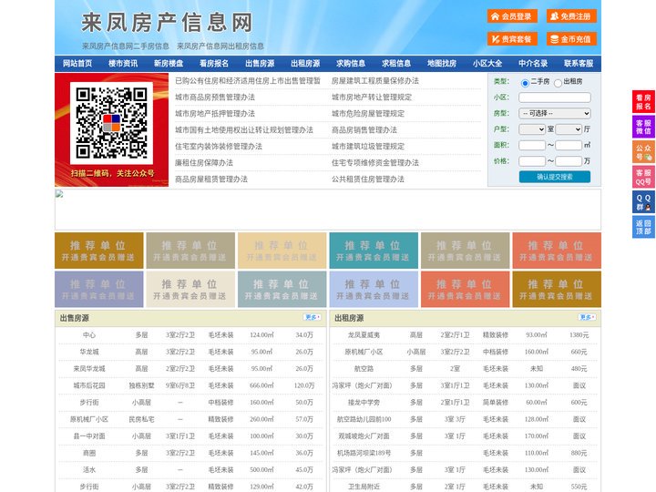Click first brown 推荐单位 tile
This screenshot has height=492, width=656.
point(99,251)
